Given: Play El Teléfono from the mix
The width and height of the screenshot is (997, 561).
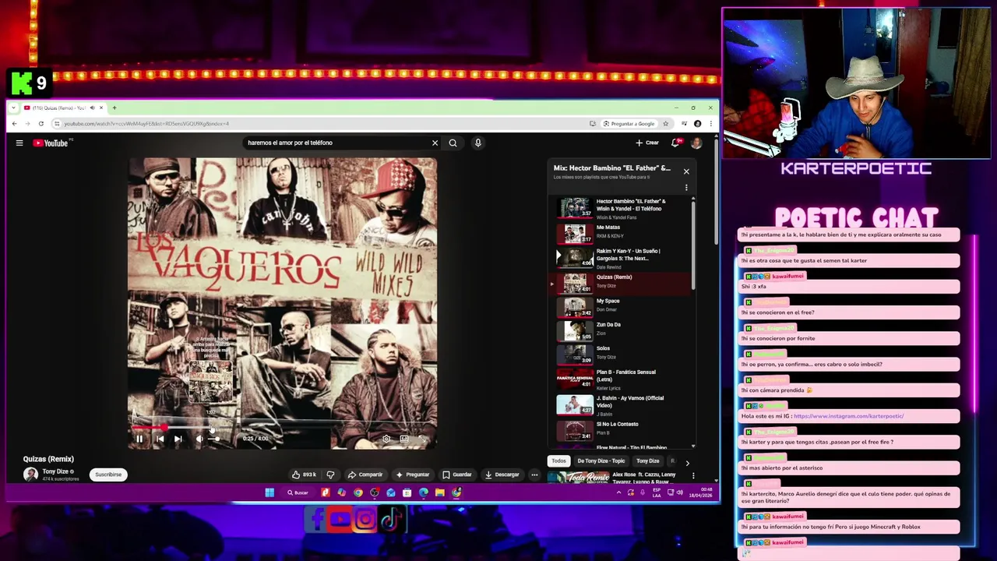Looking at the screenshot, I should (x=622, y=208).
